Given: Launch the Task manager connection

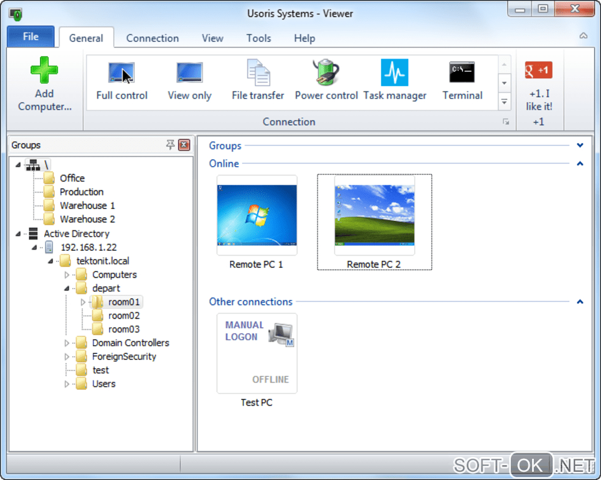Looking at the screenshot, I should click(394, 81).
